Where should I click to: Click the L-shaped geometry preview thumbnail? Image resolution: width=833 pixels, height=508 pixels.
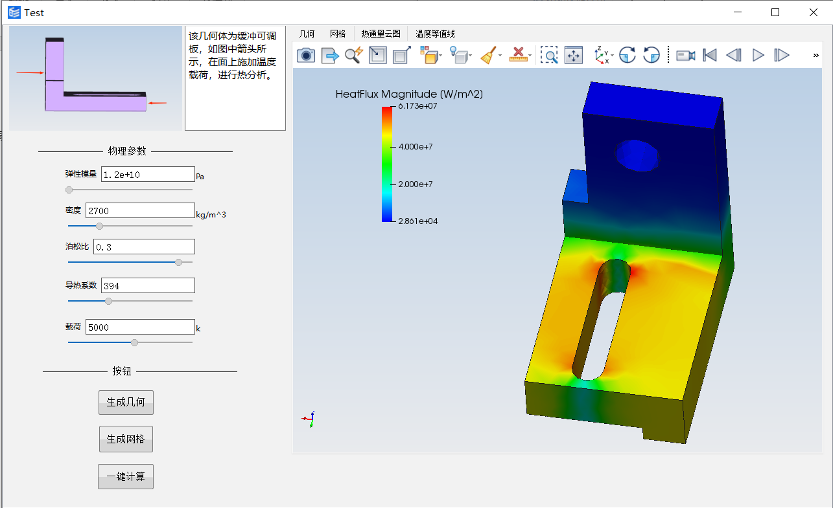tap(95, 78)
